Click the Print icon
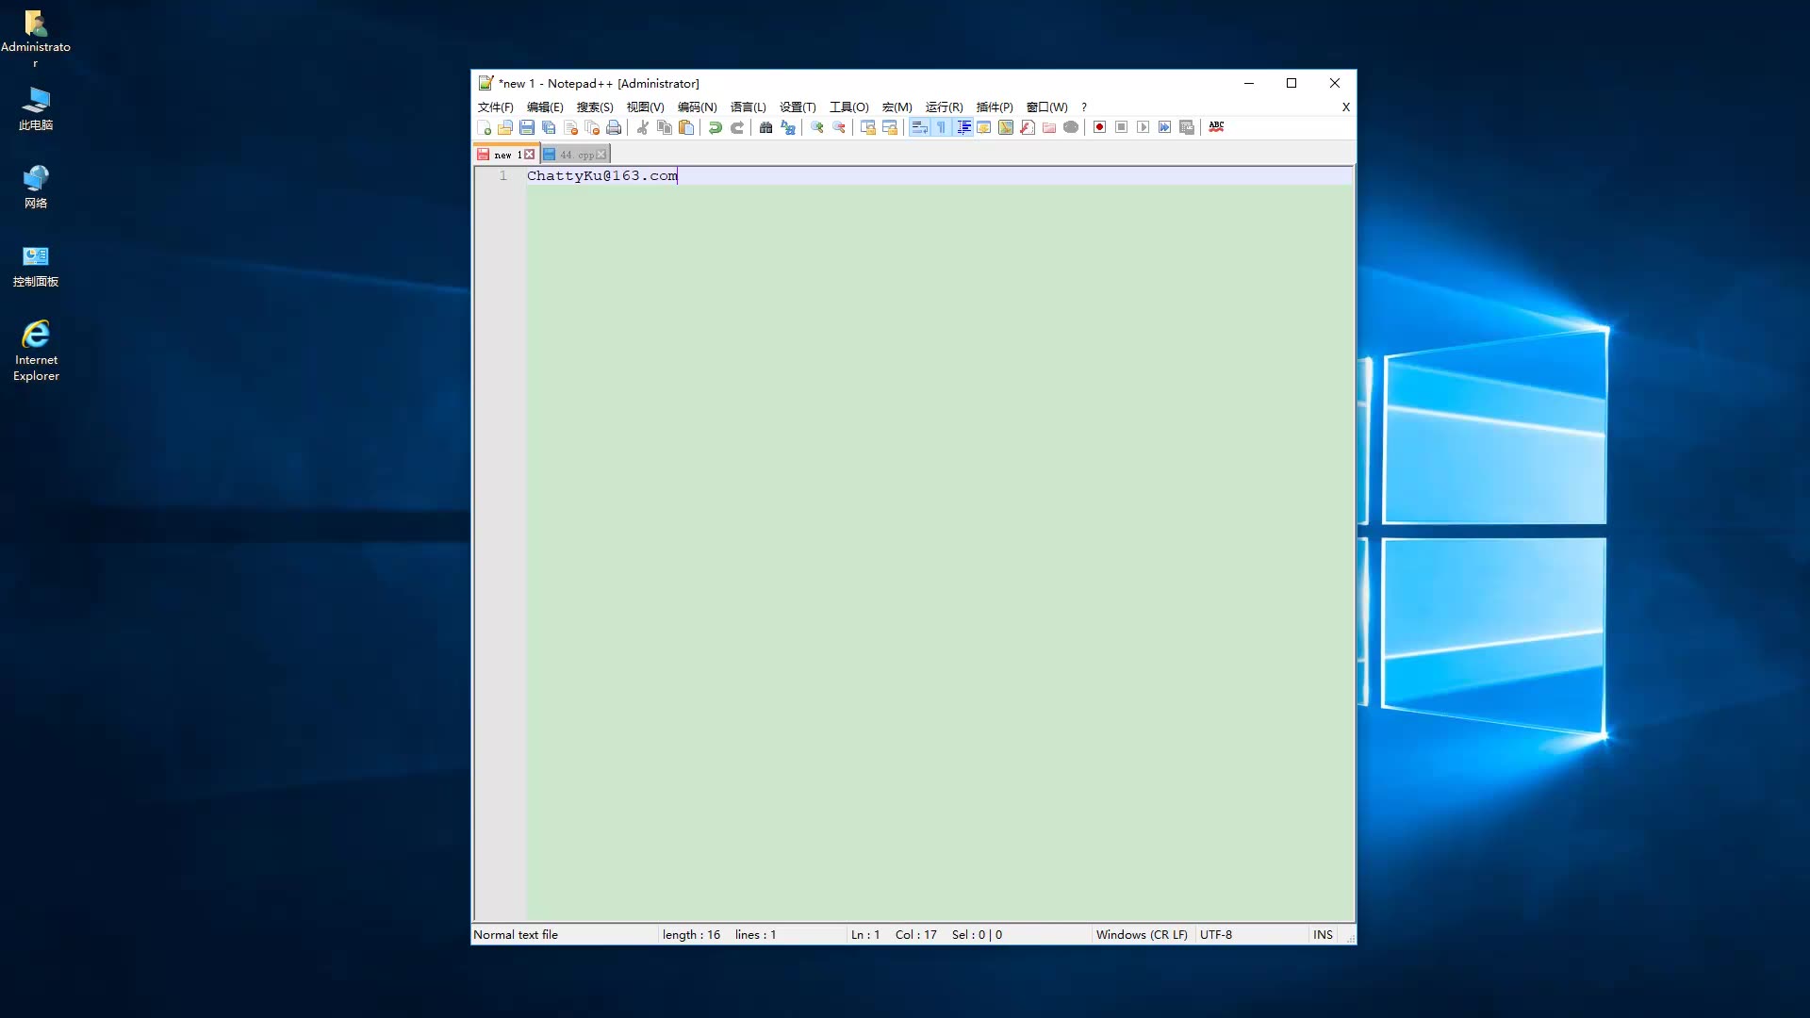 (x=615, y=127)
